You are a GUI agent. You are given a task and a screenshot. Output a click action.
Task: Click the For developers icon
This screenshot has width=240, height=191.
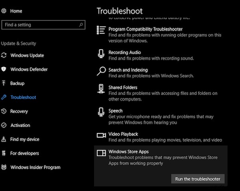click(4, 153)
